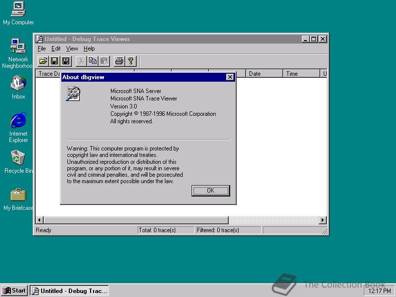Click the Trace Da column header
The image size is (396, 297).
click(49, 74)
